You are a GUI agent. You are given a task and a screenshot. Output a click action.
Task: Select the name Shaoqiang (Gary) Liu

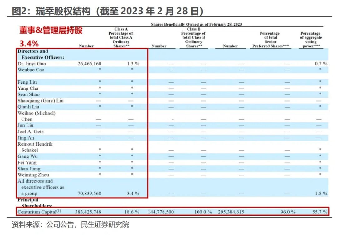coord(40,101)
